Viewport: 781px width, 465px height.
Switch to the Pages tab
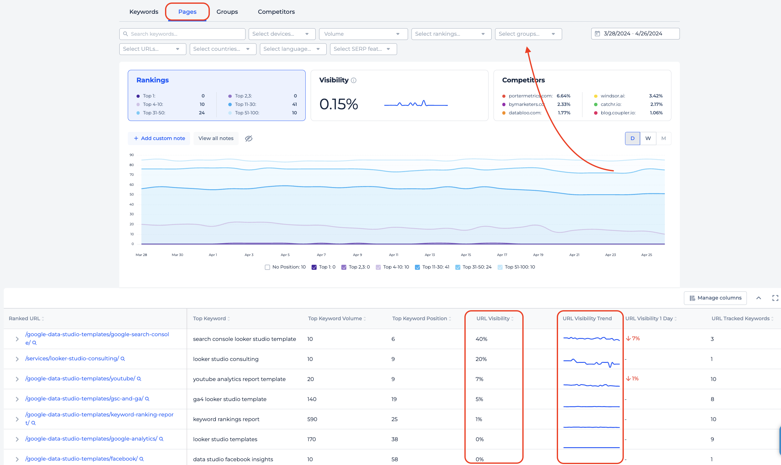(187, 12)
